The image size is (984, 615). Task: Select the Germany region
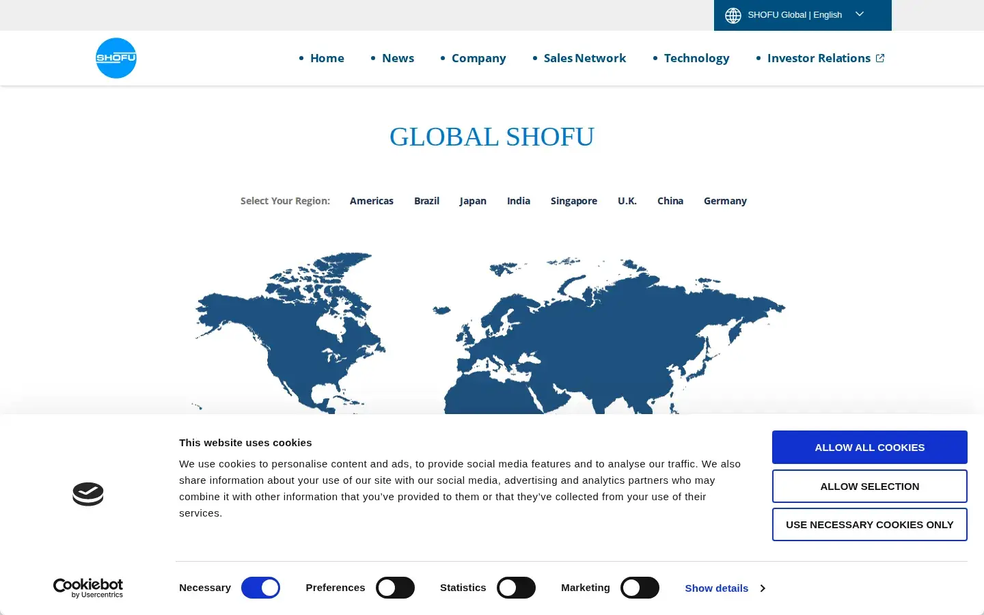coord(725,201)
